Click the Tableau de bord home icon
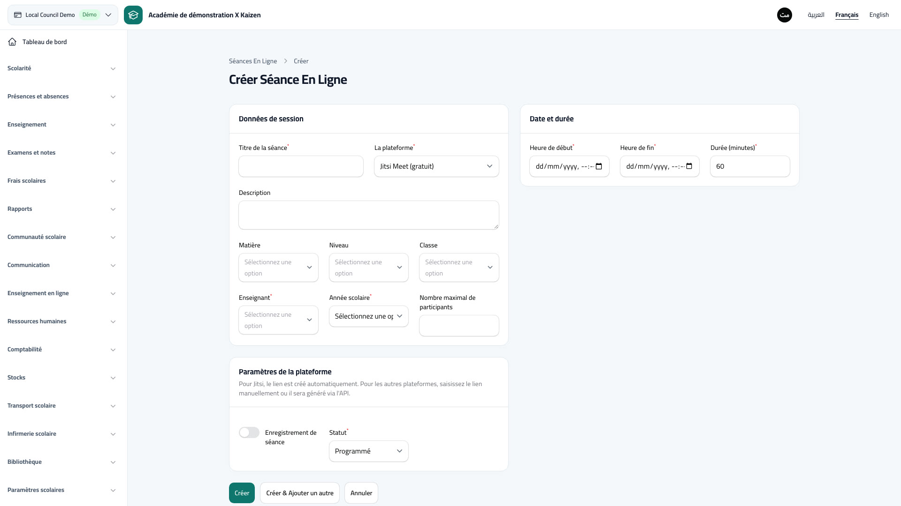This screenshot has height=506, width=901. pos(12,42)
